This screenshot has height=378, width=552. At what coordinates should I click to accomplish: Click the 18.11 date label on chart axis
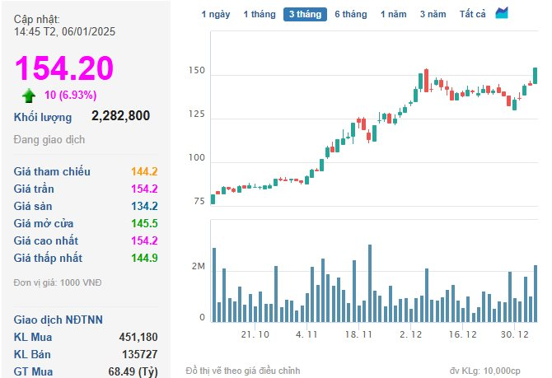tap(358, 334)
